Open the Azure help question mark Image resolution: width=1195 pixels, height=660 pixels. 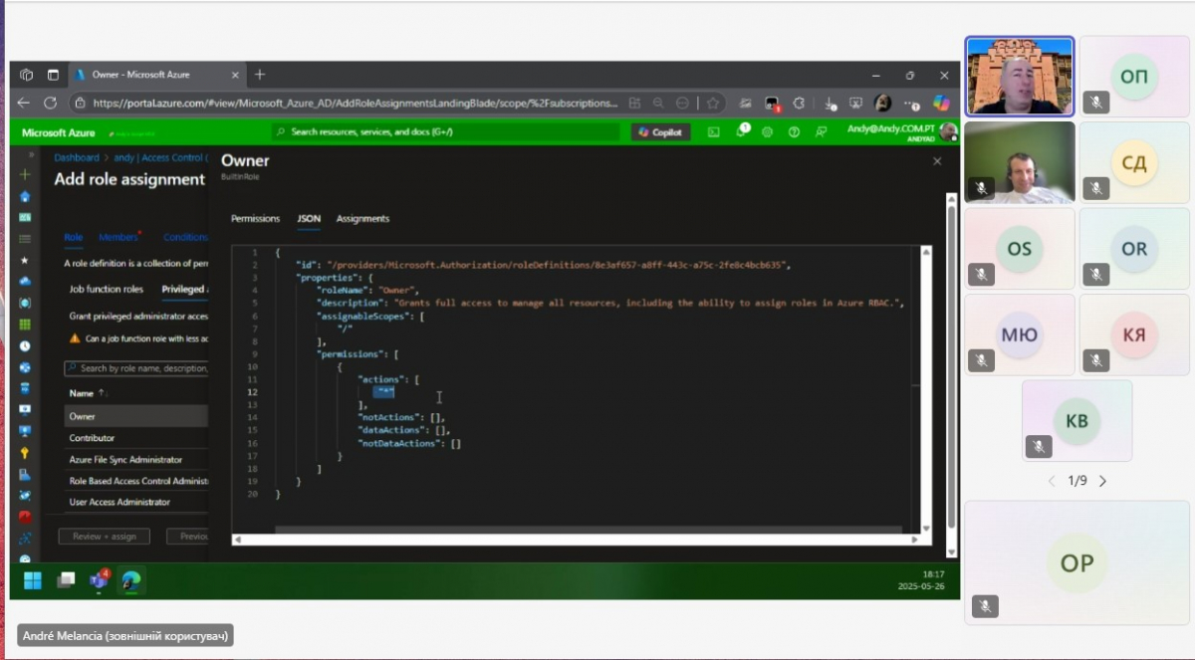[794, 132]
